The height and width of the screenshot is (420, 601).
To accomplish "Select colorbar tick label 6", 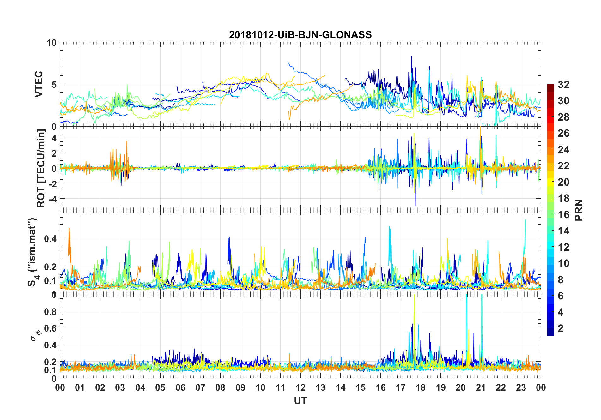I will [x=561, y=296].
